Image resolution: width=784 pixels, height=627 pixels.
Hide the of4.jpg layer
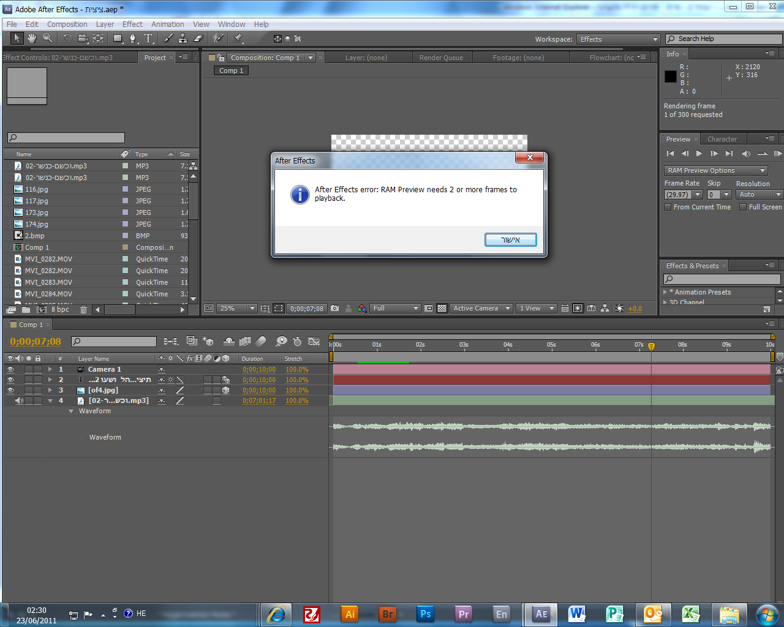tap(10, 391)
